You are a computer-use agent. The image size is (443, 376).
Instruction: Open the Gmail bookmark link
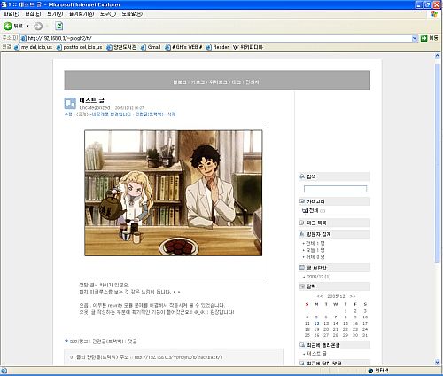[151, 47]
